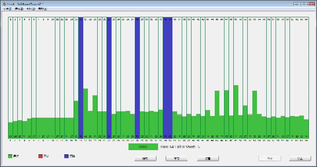Viewport: 317px width, 167px height.
Task: Select the blue shorted bar for channel 16
Action: point(81,78)
